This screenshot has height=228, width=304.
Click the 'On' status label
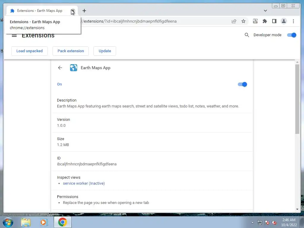(x=59, y=84)
